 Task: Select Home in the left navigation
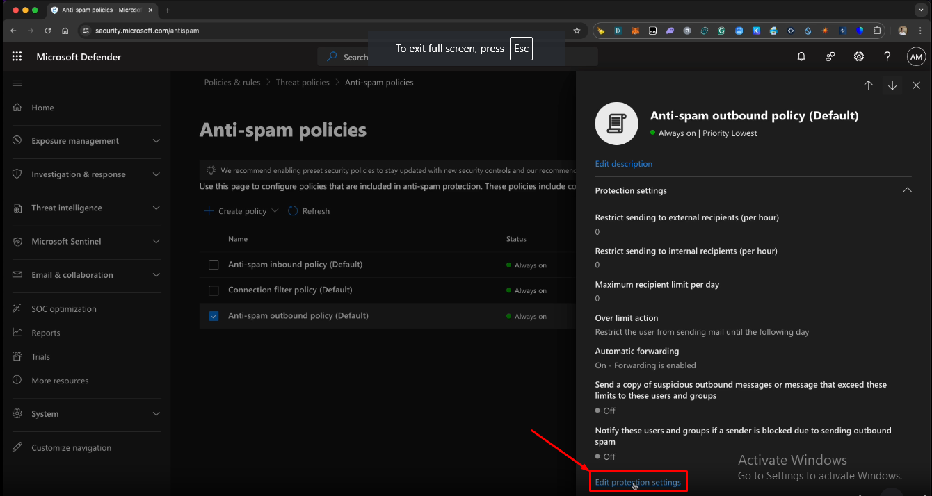[x=42, y=108]
